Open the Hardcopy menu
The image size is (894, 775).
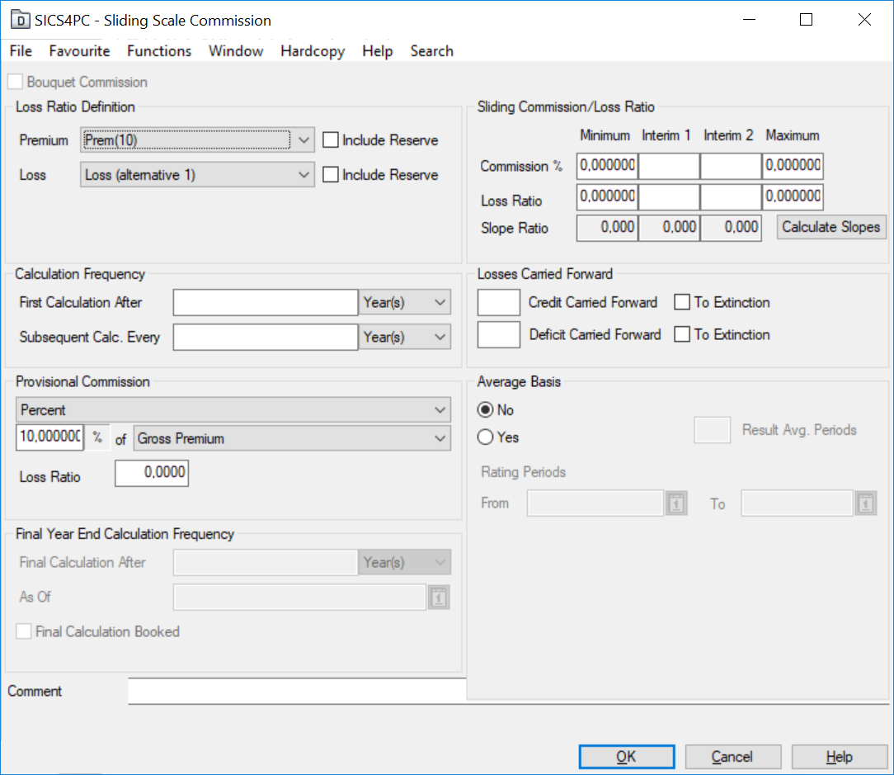coord(313,51)
